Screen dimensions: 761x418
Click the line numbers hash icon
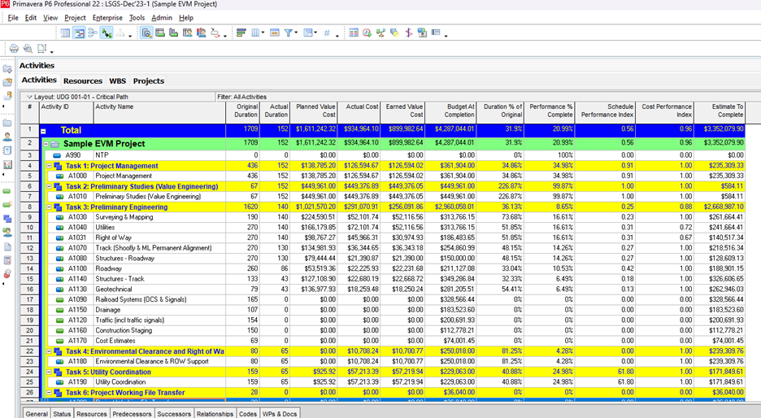click(327, 33)
